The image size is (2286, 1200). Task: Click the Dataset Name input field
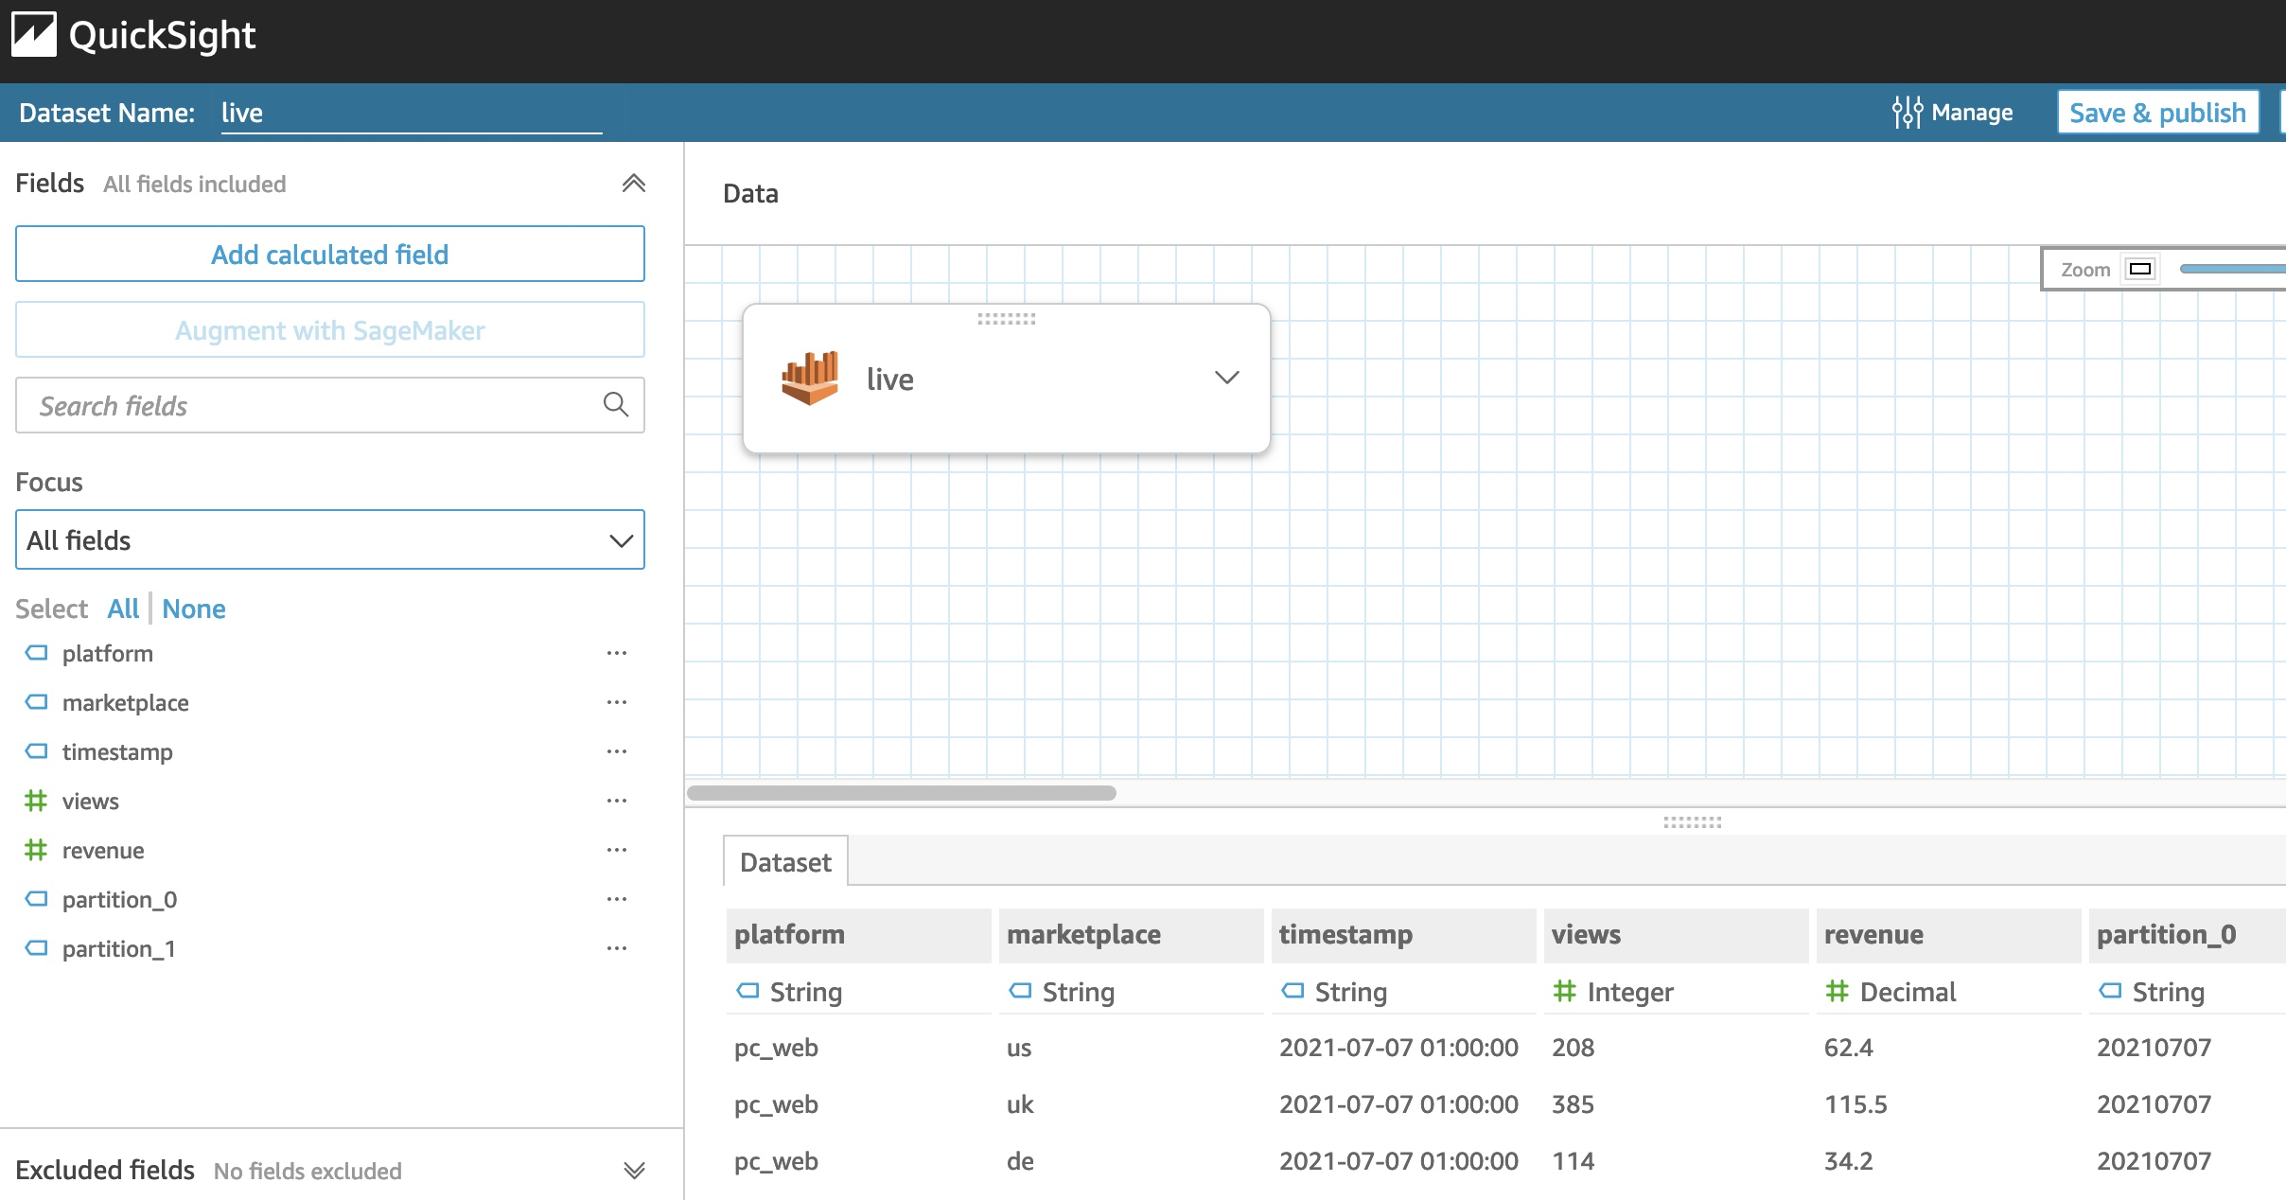(412, 113)
